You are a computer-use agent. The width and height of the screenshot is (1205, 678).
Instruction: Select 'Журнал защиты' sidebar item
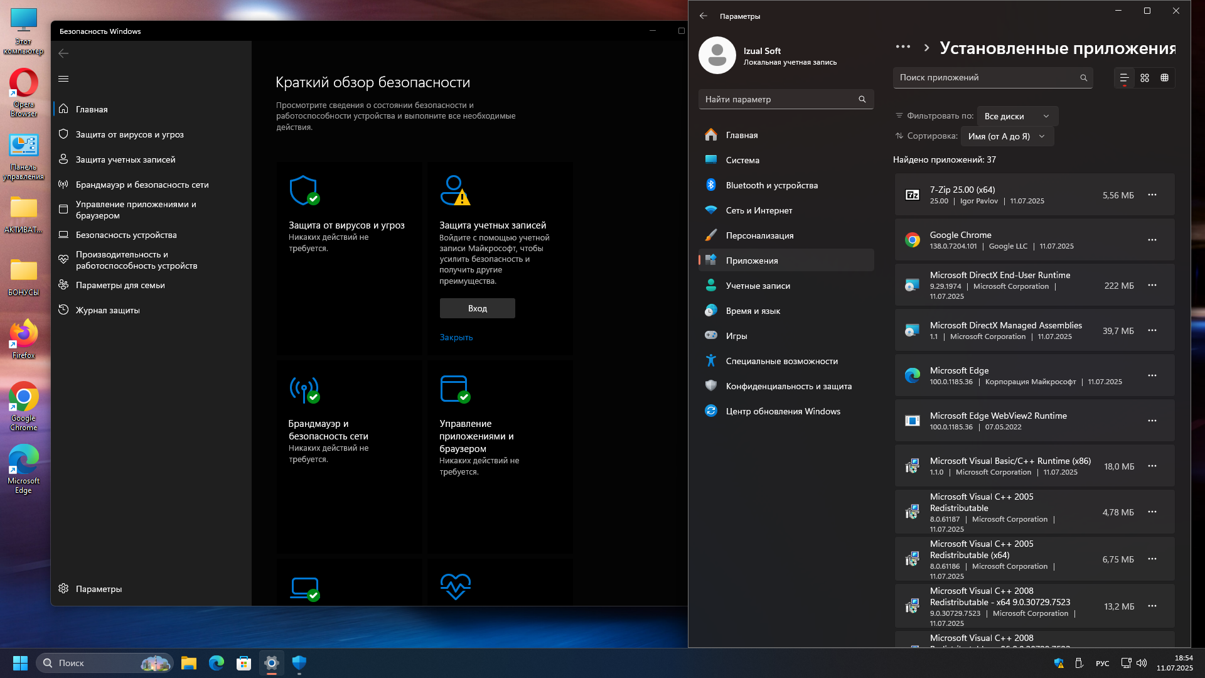click(x=151, y=310)
